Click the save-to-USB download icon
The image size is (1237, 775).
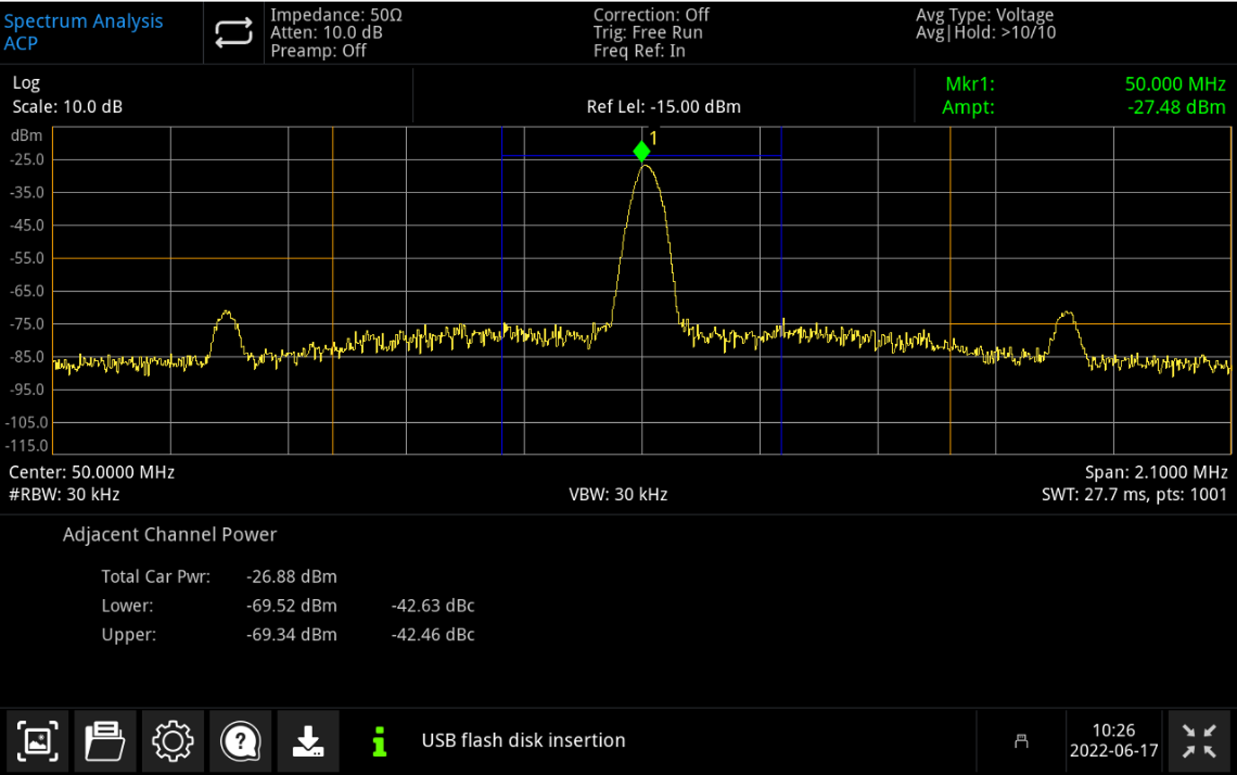308,741
